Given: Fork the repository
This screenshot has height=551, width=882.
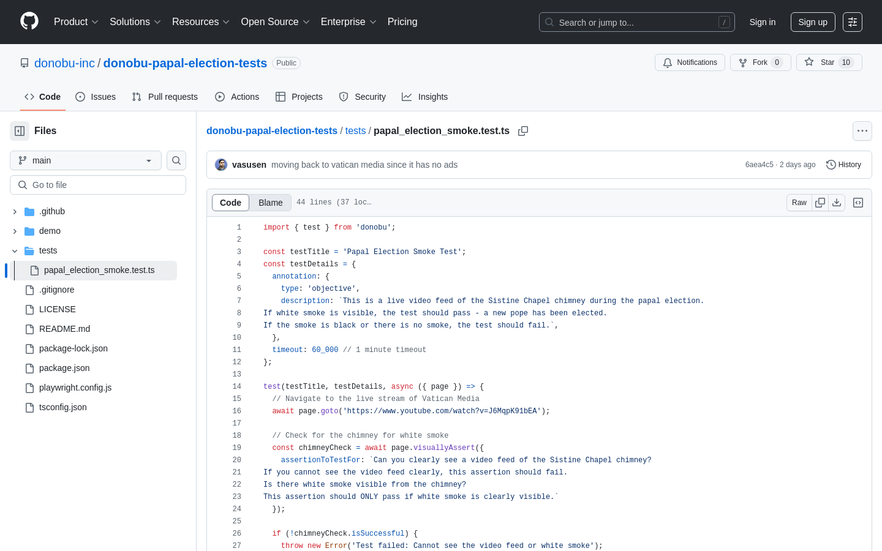Looking at the screenshot, I should 761,62.
